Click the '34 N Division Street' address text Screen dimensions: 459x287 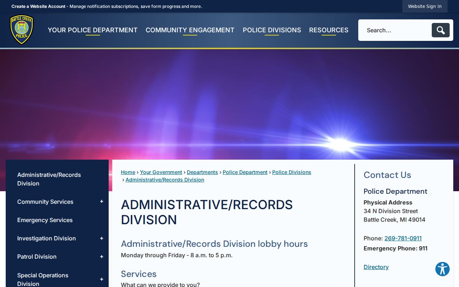click(x=391, y=211)
